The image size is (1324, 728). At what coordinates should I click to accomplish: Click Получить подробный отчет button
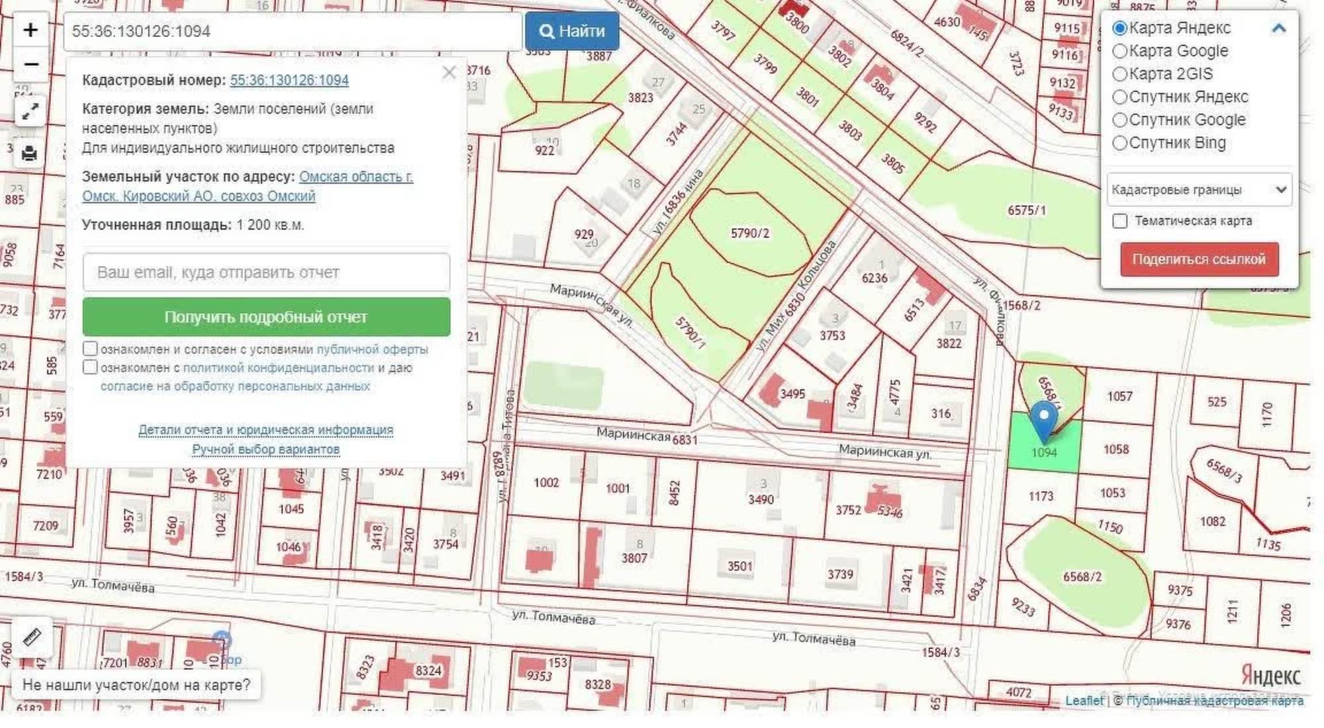[x=266, y=317]
